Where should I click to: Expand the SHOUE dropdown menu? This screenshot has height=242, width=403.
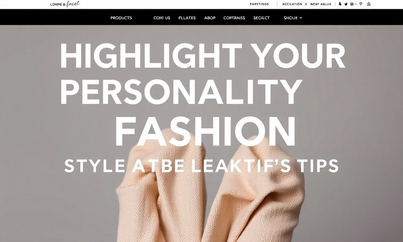[x=293, y=18]
